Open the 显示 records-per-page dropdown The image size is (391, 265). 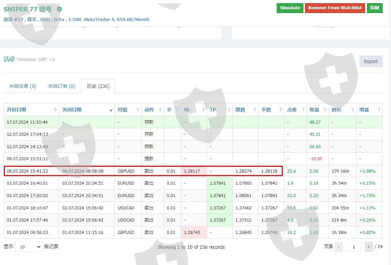click(x=28, y=247)
